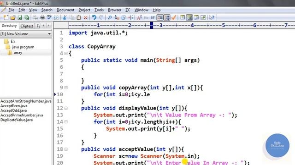Switch to the Directory tab
The width and height of the screenshot is (295, 165).
(9, 26)
